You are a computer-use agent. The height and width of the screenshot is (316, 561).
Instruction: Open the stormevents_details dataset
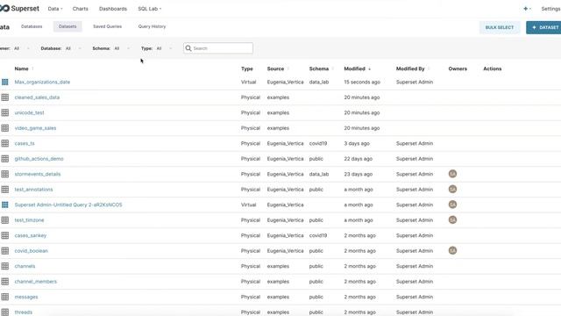[38, 174]
